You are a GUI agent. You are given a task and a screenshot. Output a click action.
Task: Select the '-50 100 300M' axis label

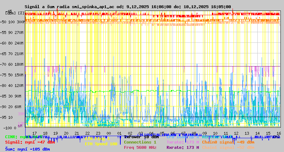tap(12, 22)
